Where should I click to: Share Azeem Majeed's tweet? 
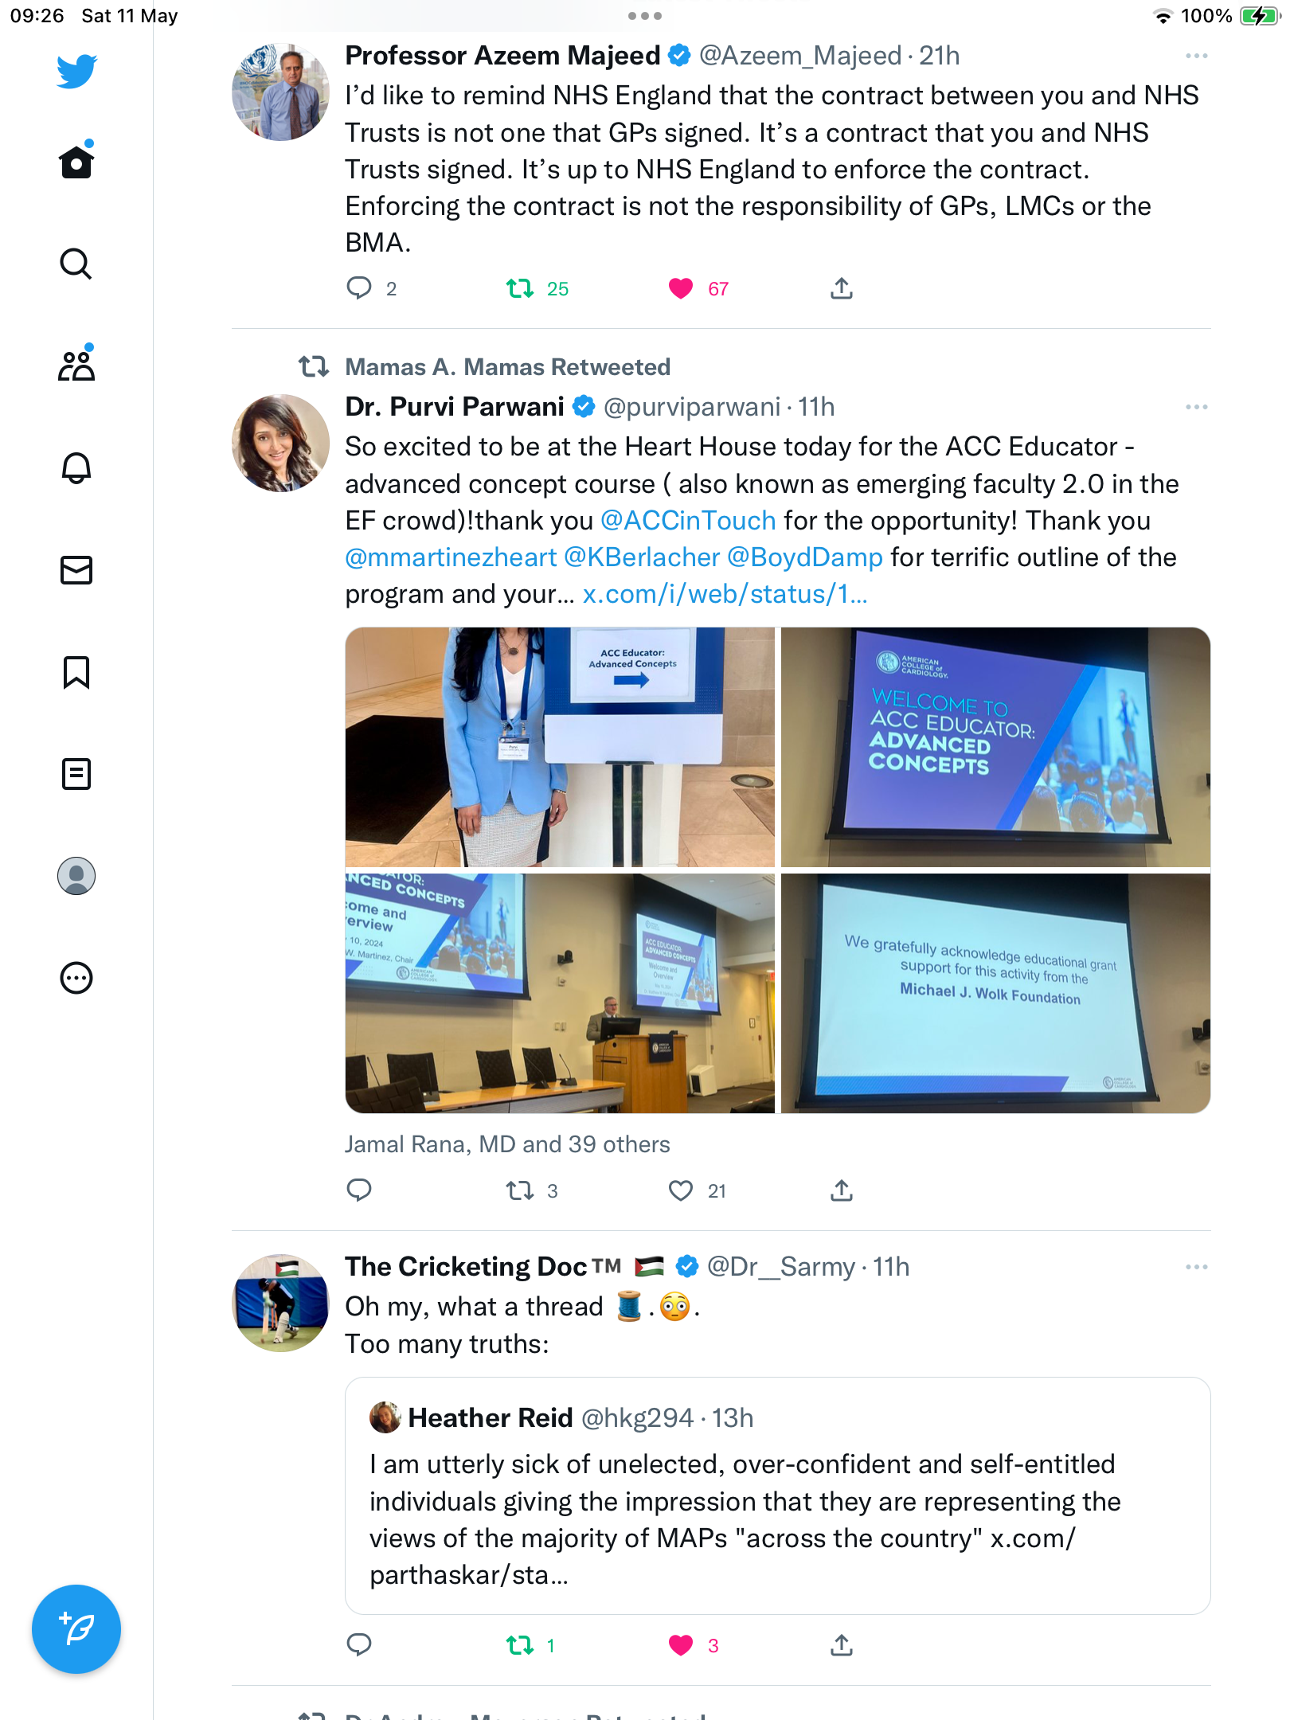(x=842, y=288)
